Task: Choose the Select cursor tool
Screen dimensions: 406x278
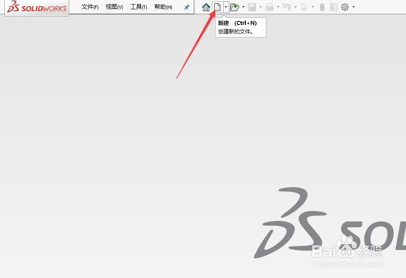Action: point(304,7)
